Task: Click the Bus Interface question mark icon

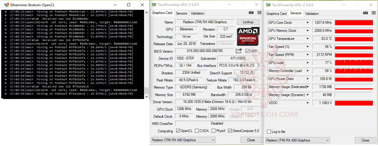Action: pos(258,65)
